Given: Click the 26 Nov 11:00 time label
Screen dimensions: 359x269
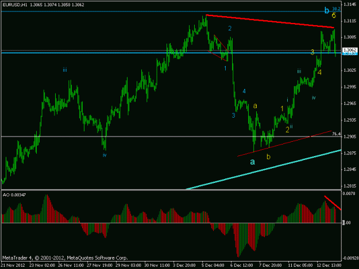Looking at the screenshot, I should [x=71, y=266].
